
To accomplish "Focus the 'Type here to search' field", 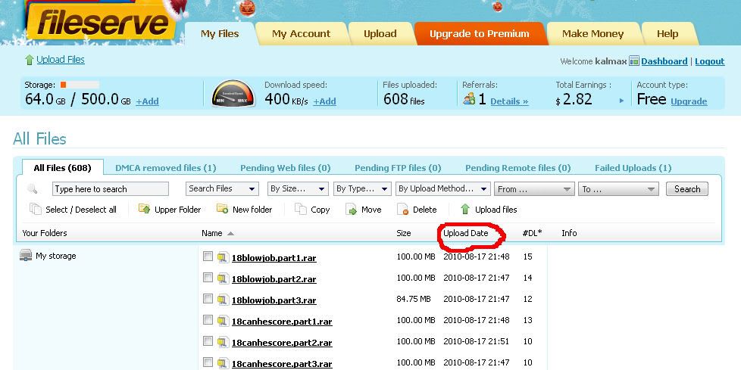I will click(111, 189).
